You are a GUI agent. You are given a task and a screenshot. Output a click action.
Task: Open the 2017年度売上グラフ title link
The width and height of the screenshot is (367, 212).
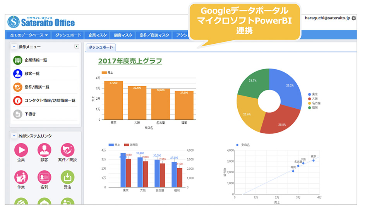130,61
